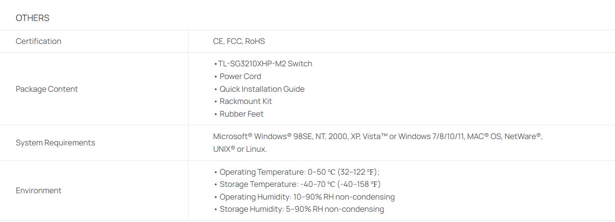Click the System Requirements row label
Image resolution: width=615 pixels, height=222 pixels.
point(55,143)
